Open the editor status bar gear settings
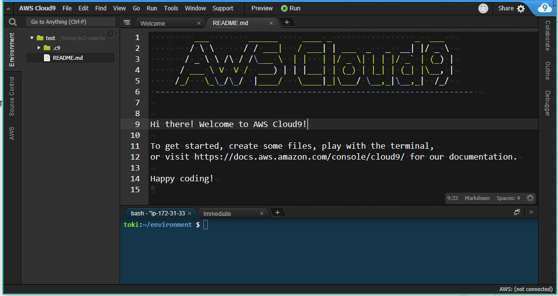Screen dimensions: 558x296 (530, 198)
